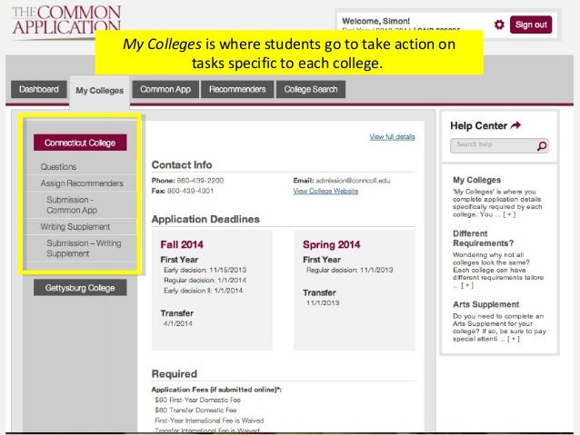
Task: Click the Search help input field
Action: tap(494, 145)
